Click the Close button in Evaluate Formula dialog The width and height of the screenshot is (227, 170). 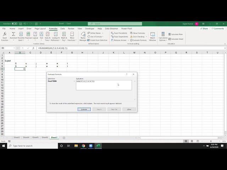[129, 109]
